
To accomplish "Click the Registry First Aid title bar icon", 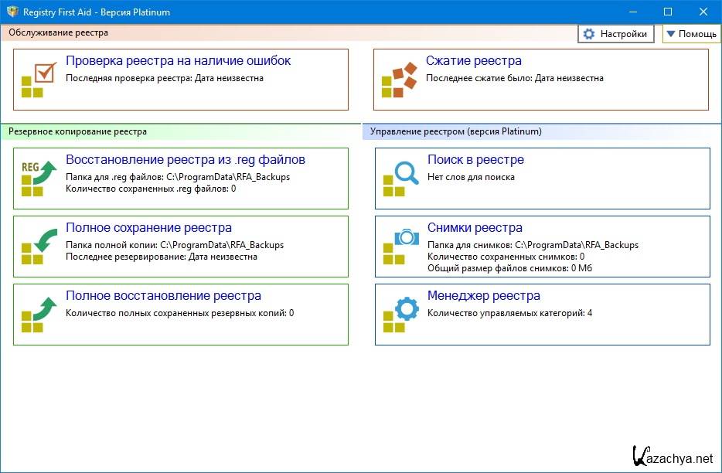I will point(12,12).
